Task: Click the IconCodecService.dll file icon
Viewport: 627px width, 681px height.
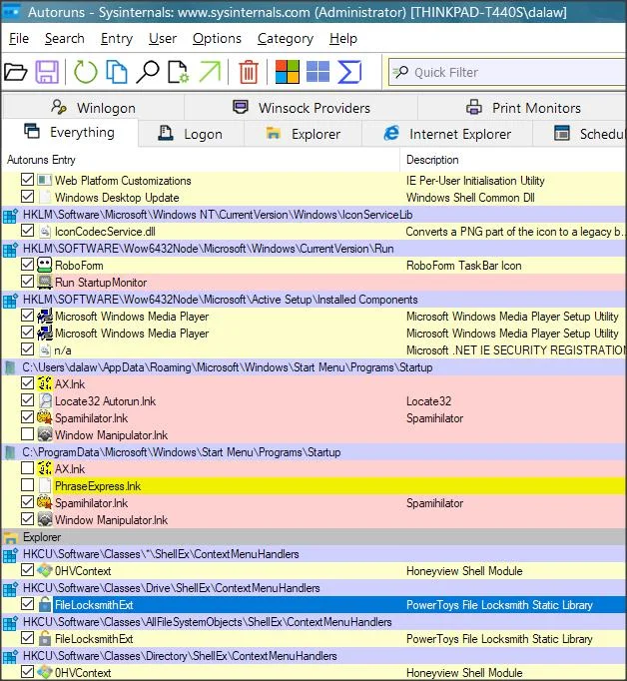Action: 45,232
